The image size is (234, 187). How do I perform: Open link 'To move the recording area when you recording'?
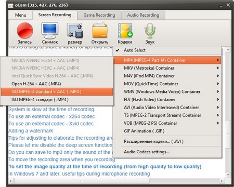[62, 159]
